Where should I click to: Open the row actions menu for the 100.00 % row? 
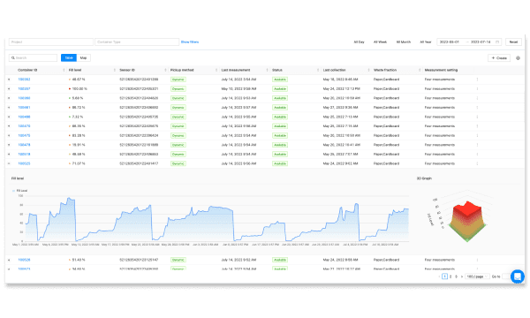[x=477, y=89]
